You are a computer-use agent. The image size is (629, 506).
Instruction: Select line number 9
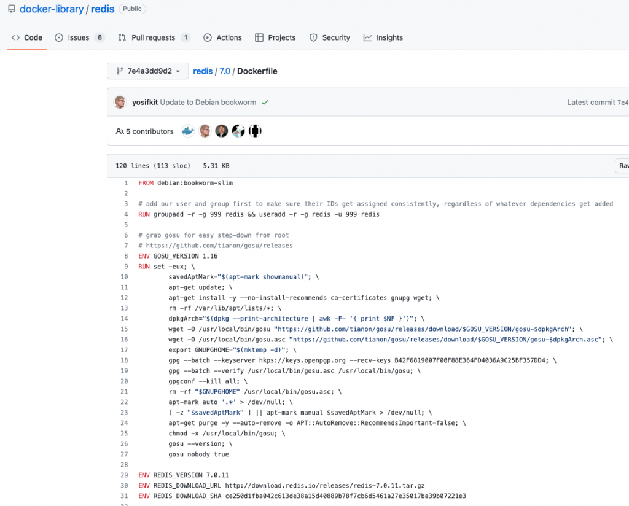coord(126,267)
